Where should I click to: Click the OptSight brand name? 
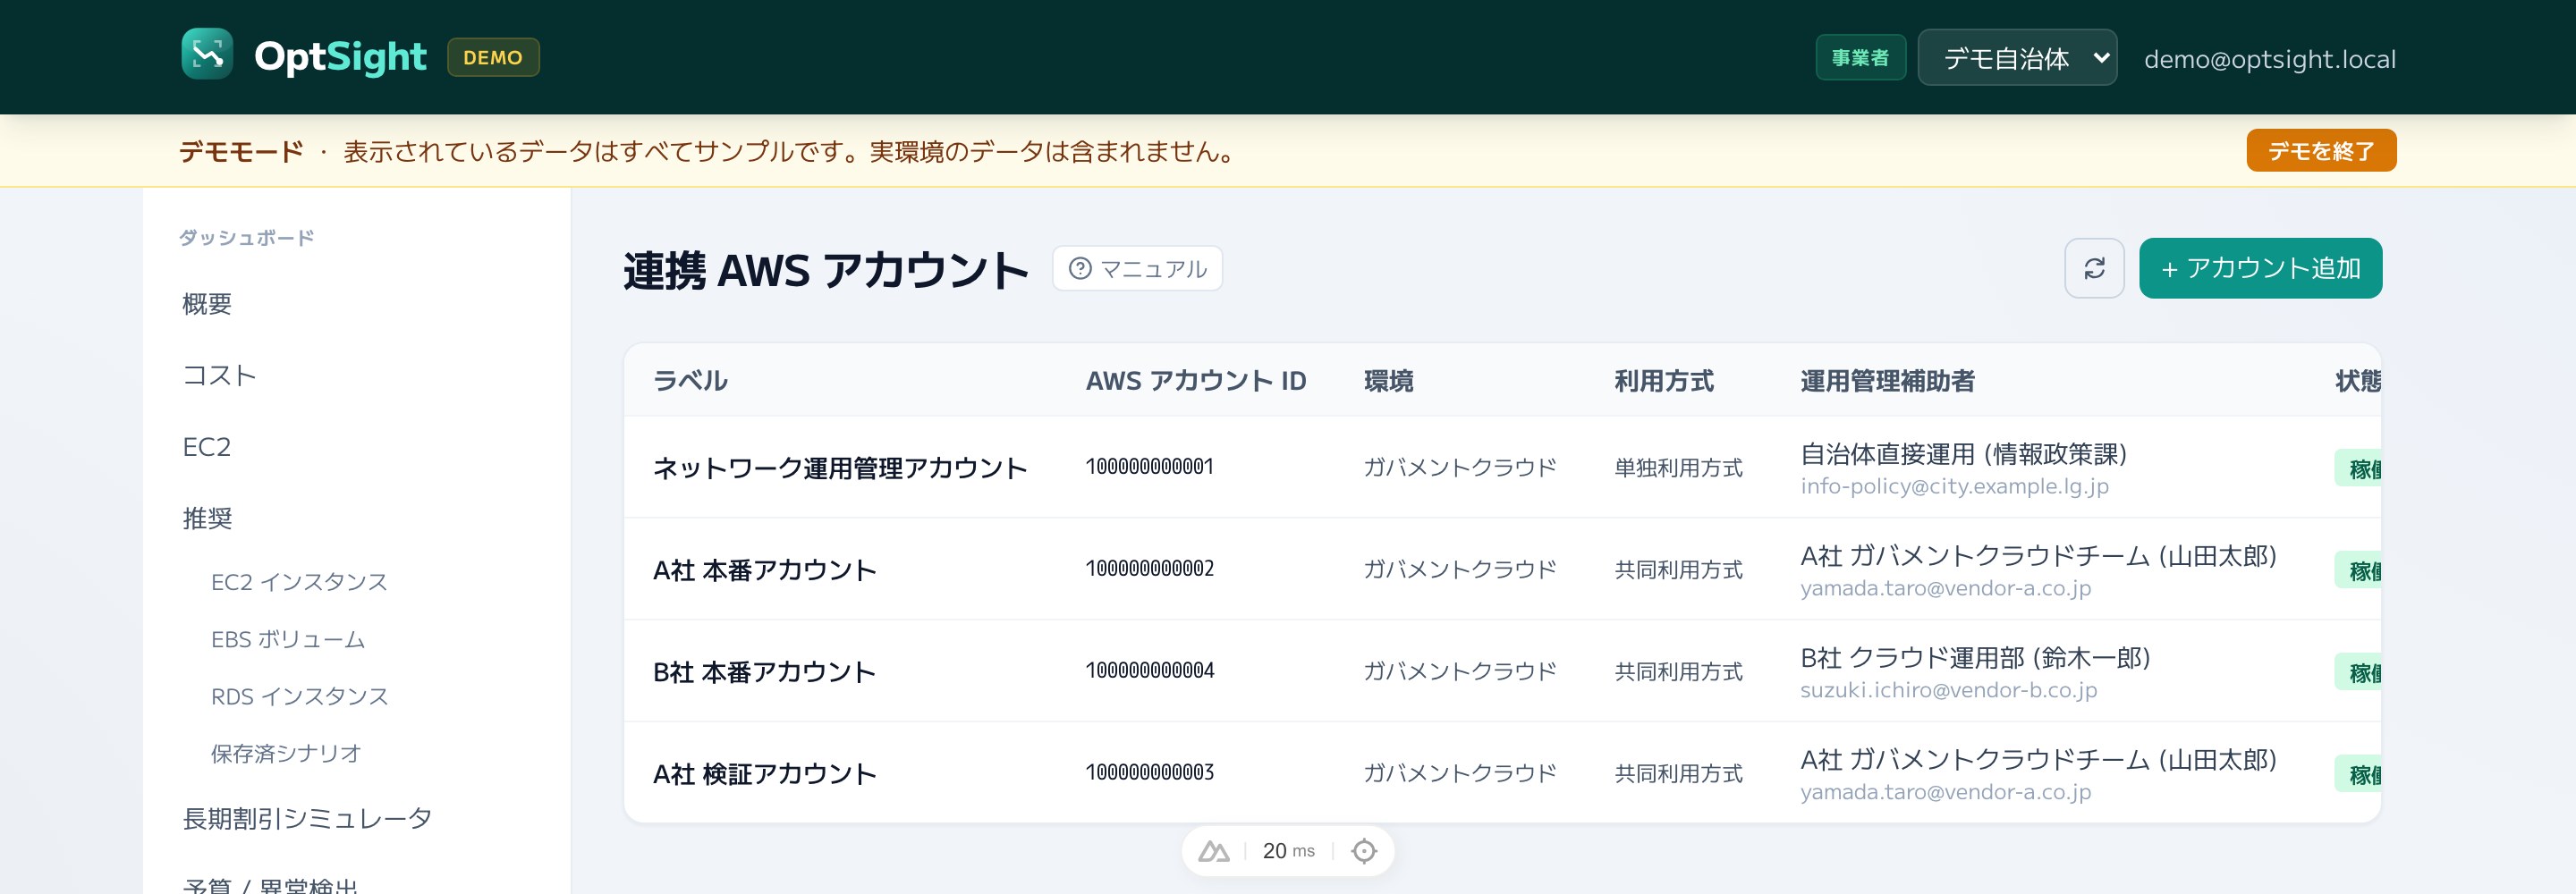[341, 57]
